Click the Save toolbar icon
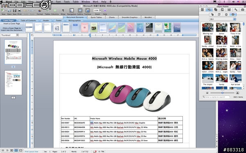The width and height of the screenshot is (246, 153). [x=14, y=11]
